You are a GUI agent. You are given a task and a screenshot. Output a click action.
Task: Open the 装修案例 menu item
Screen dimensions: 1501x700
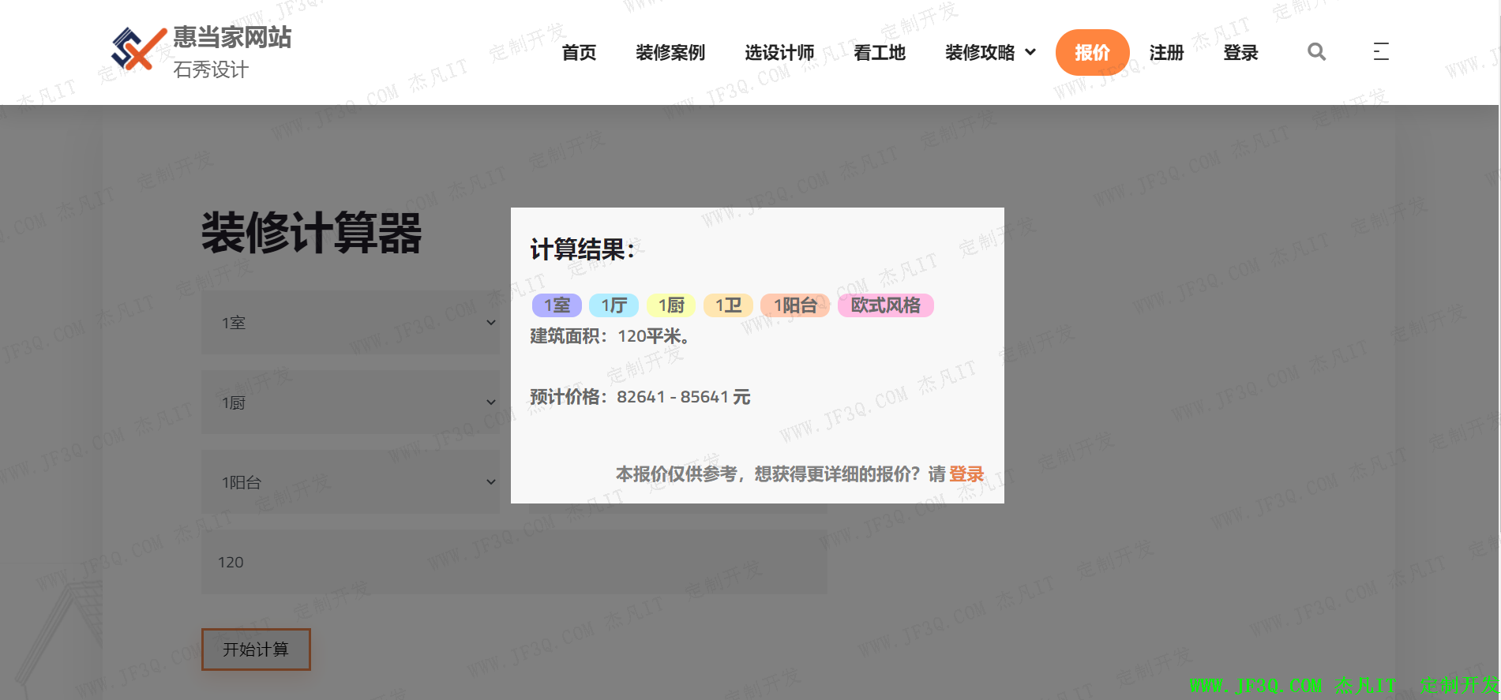pyautogui.click(x=670, y=53)
